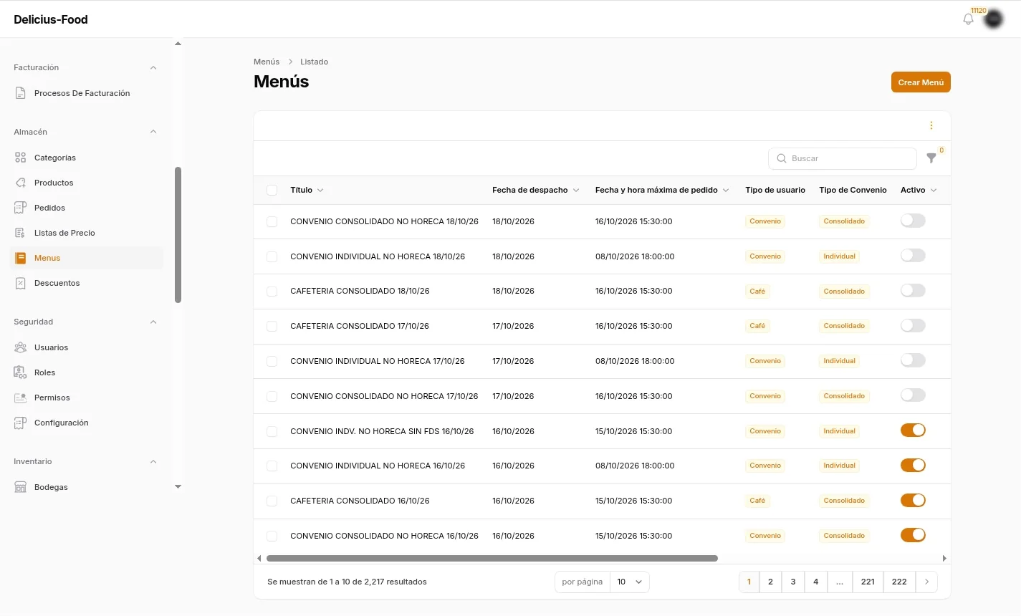This screenshot has height=616, width=1021.
Task: Select all rows with header checkbox
Action: [x=272, y=190]
